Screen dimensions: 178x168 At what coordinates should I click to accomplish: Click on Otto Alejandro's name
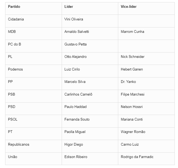75,57
